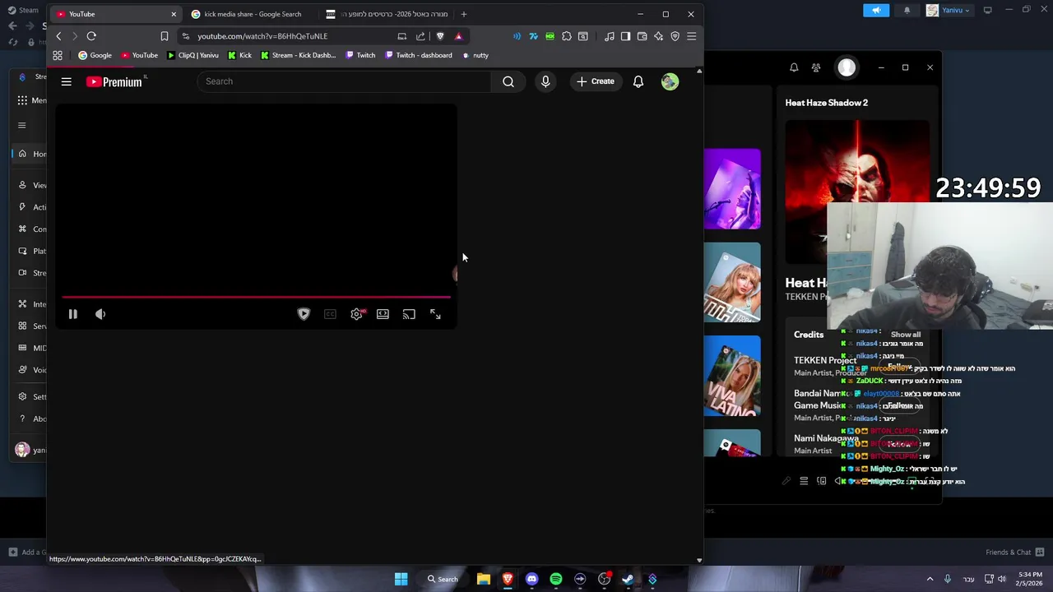
Task: Cast video to a device
Action: pyautogui.click(x=409, y=314)
